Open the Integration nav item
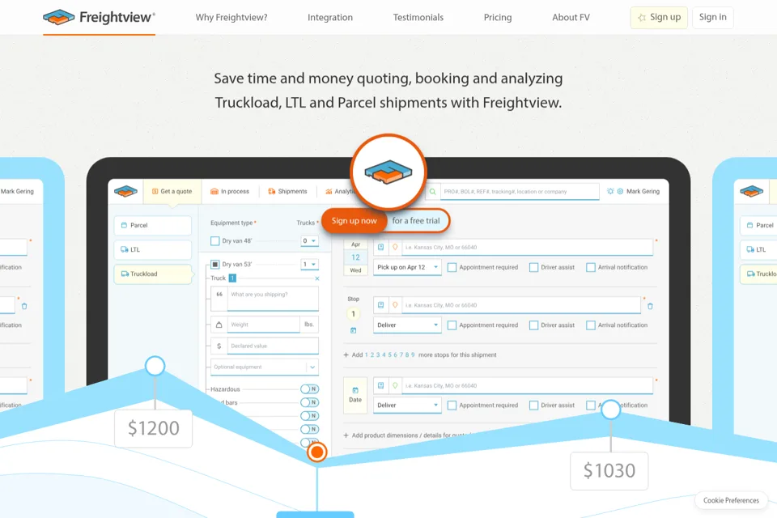 pyautogui.click(x=330, y=17)
